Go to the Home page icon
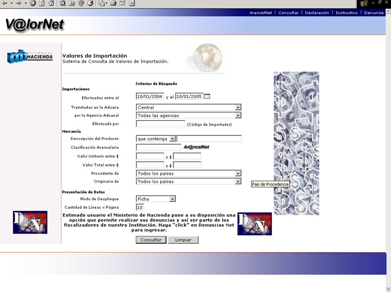 click(51, 3)
